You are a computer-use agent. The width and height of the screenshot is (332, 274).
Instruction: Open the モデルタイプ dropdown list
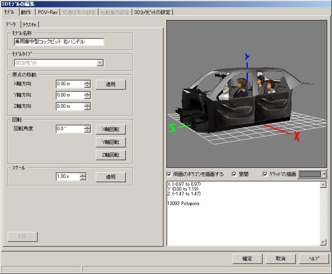pyautogui.click(x=100, y=63)
